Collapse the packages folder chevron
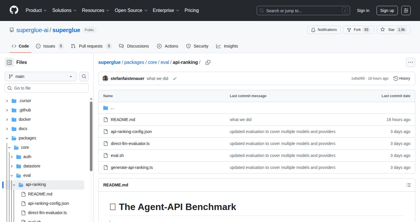 [7, 138]
